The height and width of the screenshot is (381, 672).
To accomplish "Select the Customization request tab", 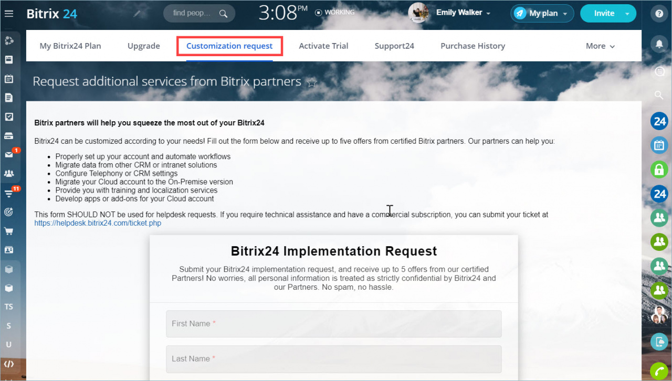I will click(229, 46).
